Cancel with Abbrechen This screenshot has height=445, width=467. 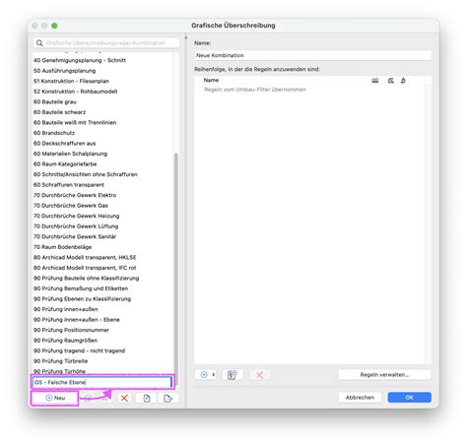[x=360, y=398]
